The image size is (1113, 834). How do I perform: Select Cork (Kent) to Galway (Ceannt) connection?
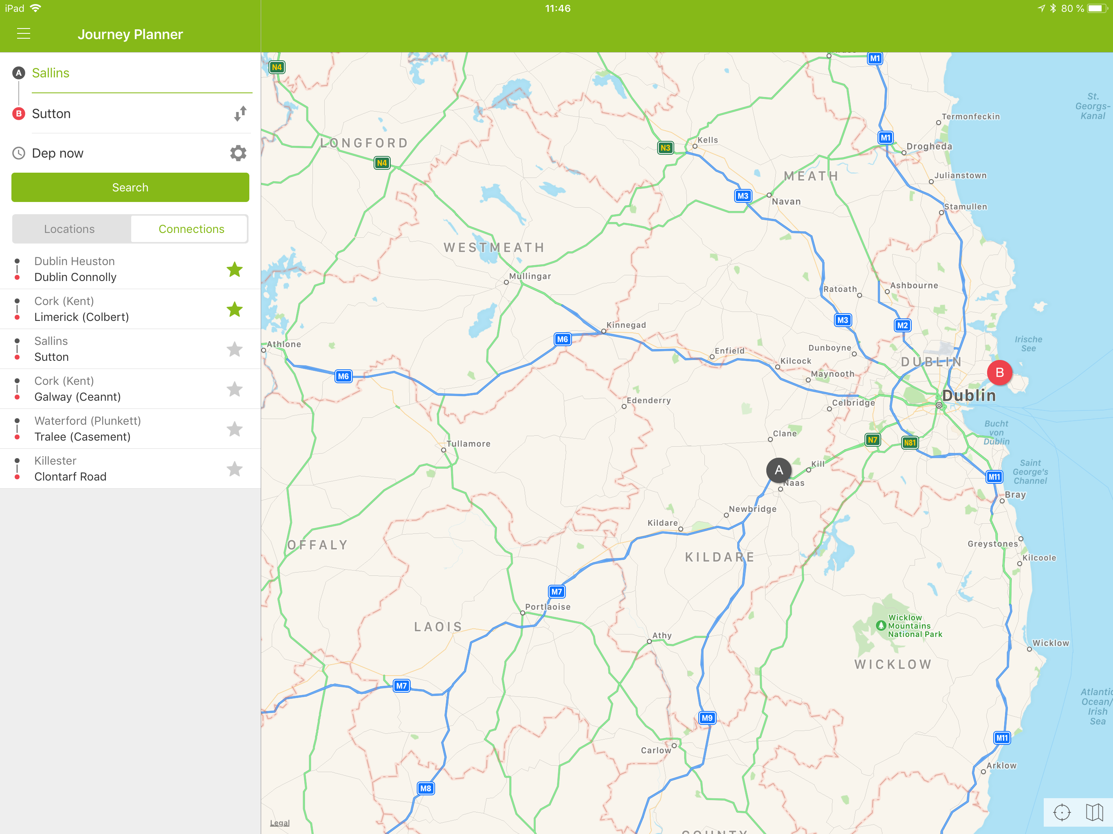pyautogui.click(x=130, y=389)
